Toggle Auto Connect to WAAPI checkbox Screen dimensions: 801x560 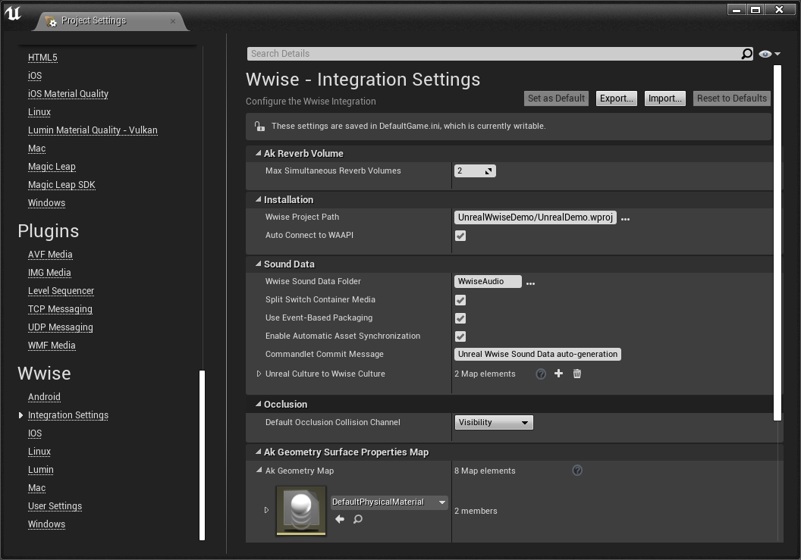coord(460,236)
